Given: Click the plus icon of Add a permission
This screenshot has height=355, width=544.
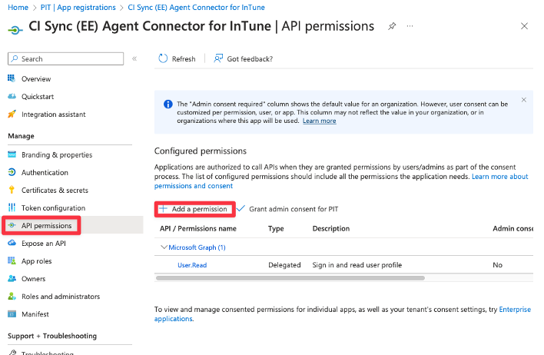Looking at the screenshot, I should coord(163,208).
